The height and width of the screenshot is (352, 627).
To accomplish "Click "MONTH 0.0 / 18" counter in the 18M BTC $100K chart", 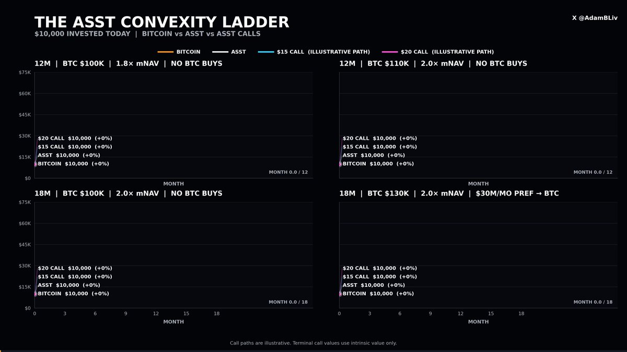I will pos(288,302).
